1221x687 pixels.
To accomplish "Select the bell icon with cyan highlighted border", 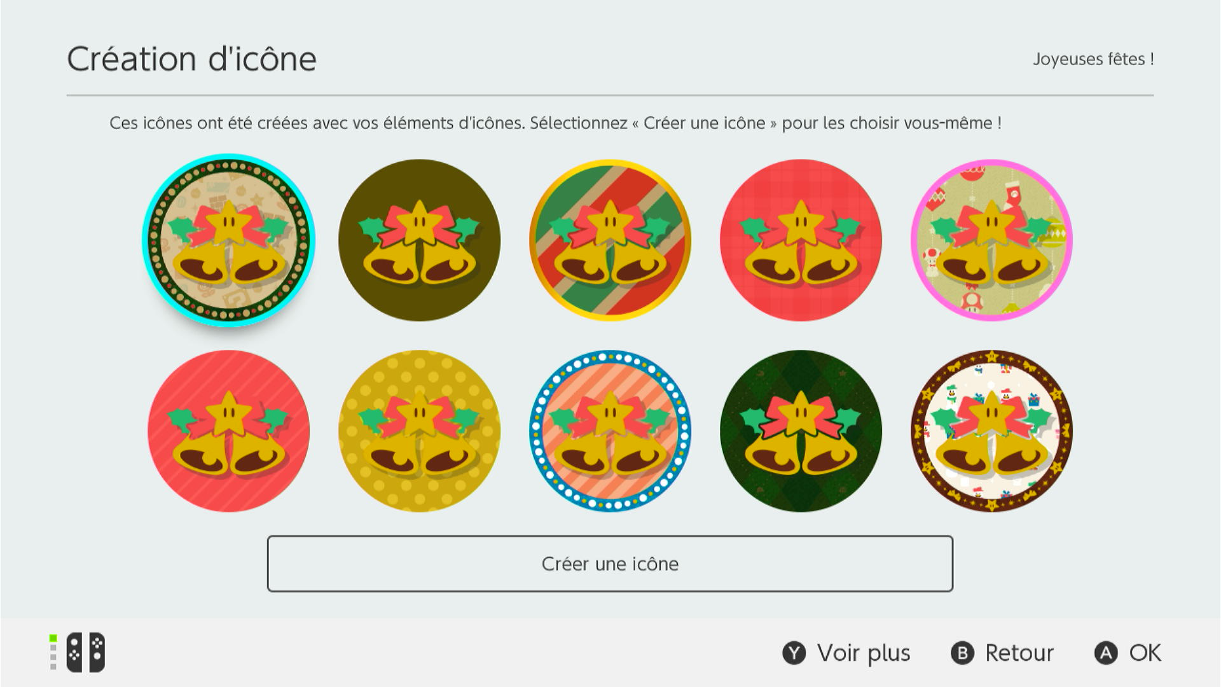I will pyautogui.click(x=228, y=240).
